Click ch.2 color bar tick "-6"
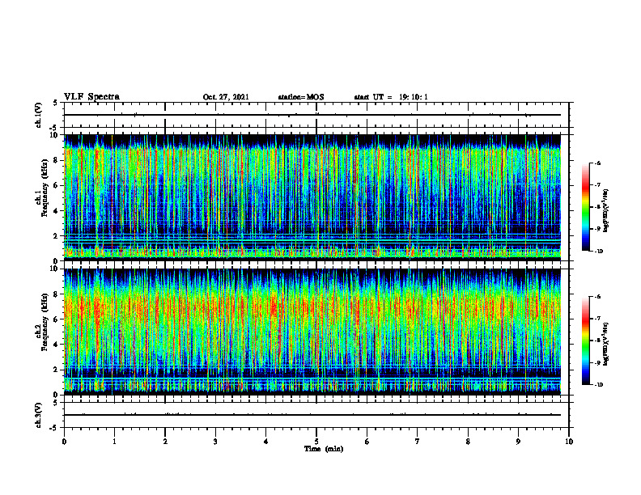The height and width of the screenshot is (495, 641). click(x=597, y=297)
